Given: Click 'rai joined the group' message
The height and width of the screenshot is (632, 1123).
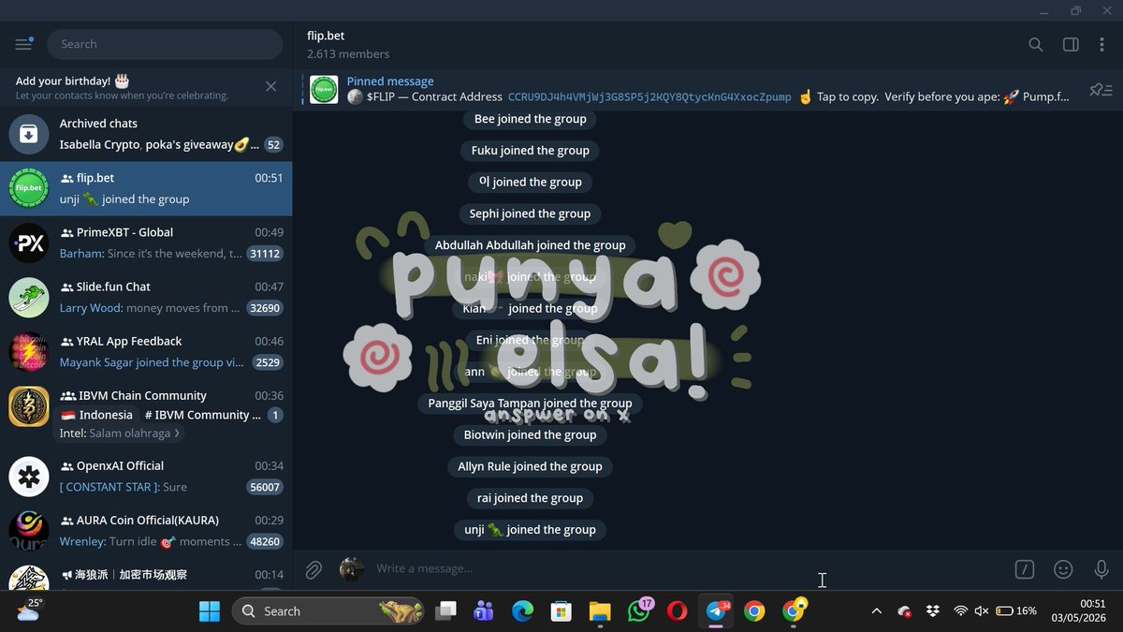Looking at the screenshot, I should tap(531, 498).
